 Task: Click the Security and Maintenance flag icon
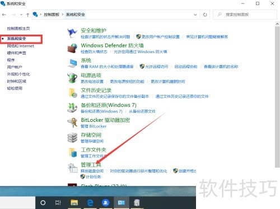[x=72, y=33]
